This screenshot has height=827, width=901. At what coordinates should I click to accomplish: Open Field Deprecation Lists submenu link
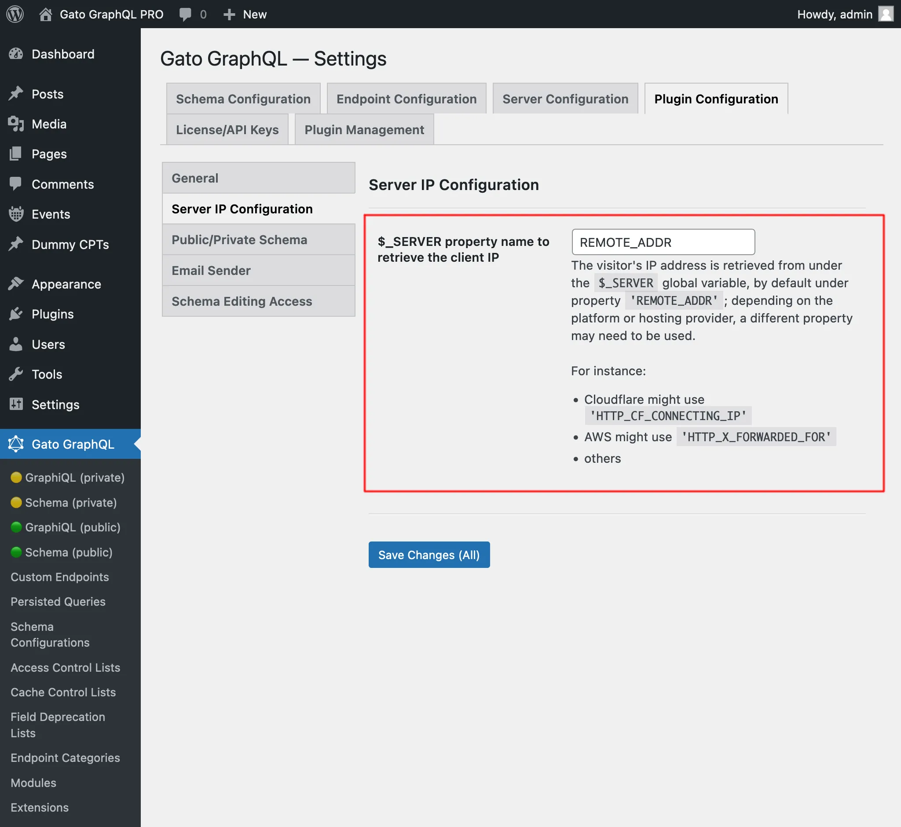(58, 725)
